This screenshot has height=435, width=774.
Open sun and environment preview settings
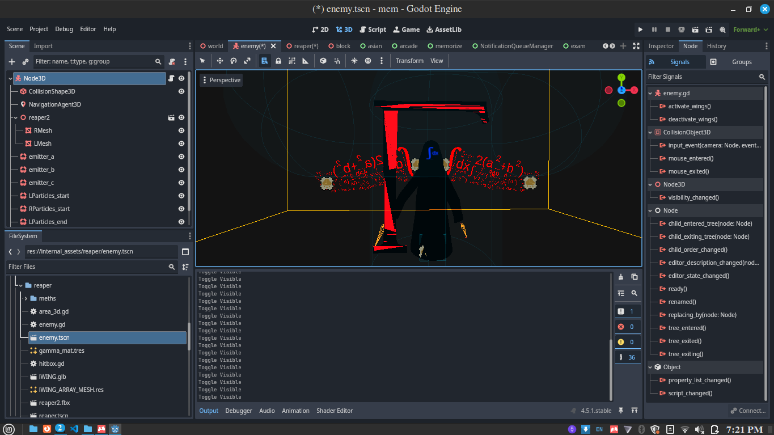pyautogui.click(x=382, y=61)
